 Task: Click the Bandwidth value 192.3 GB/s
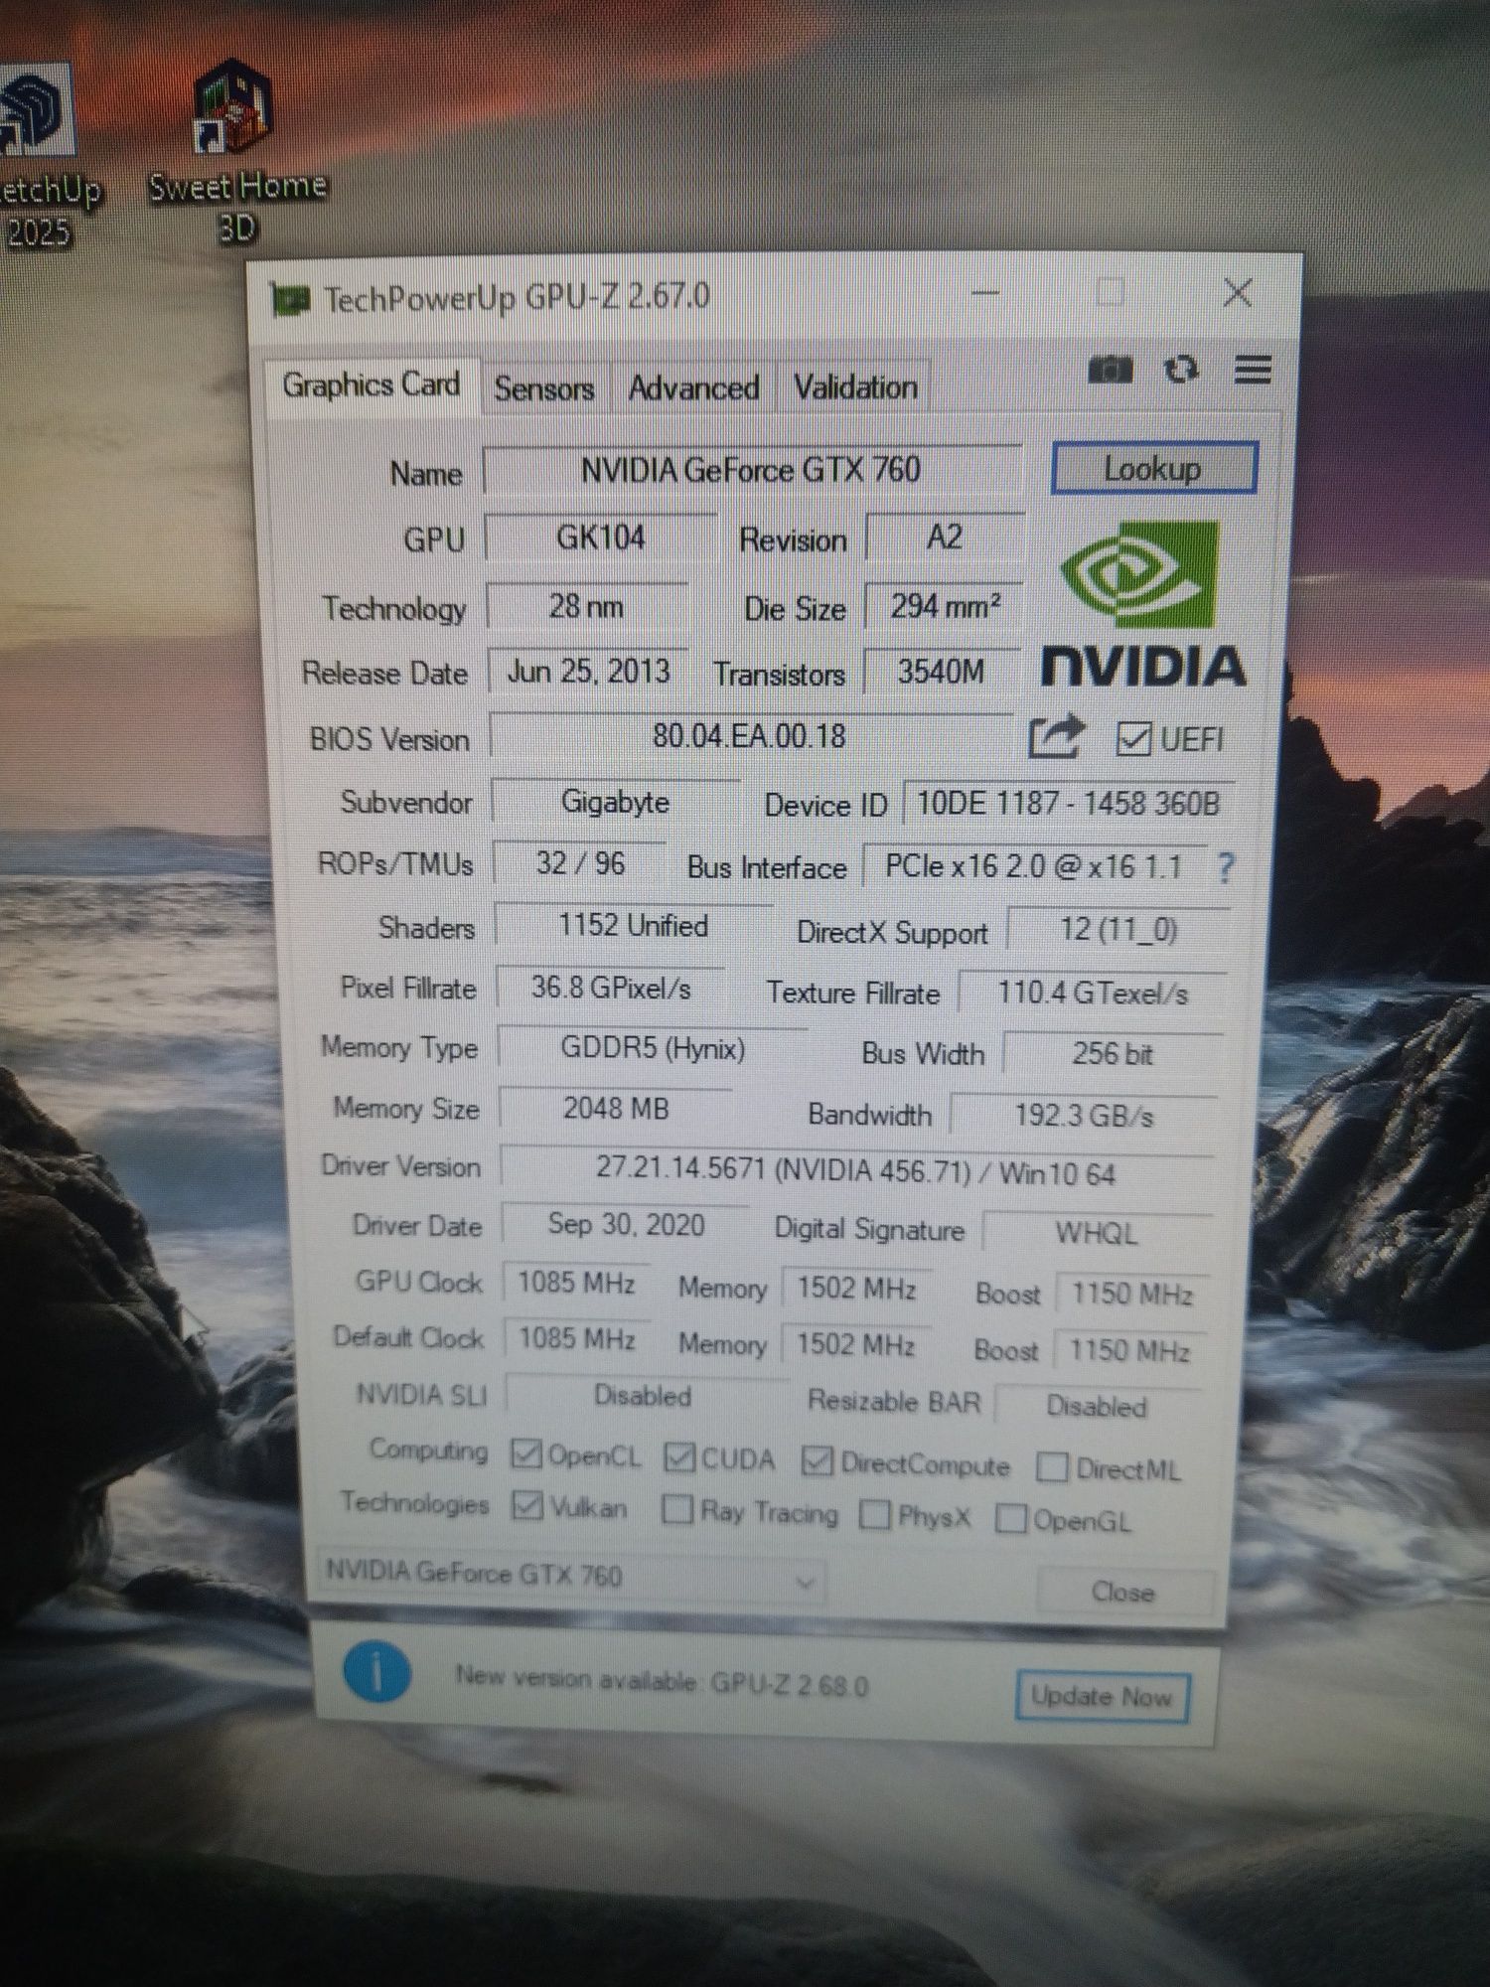[1084, 1117]
